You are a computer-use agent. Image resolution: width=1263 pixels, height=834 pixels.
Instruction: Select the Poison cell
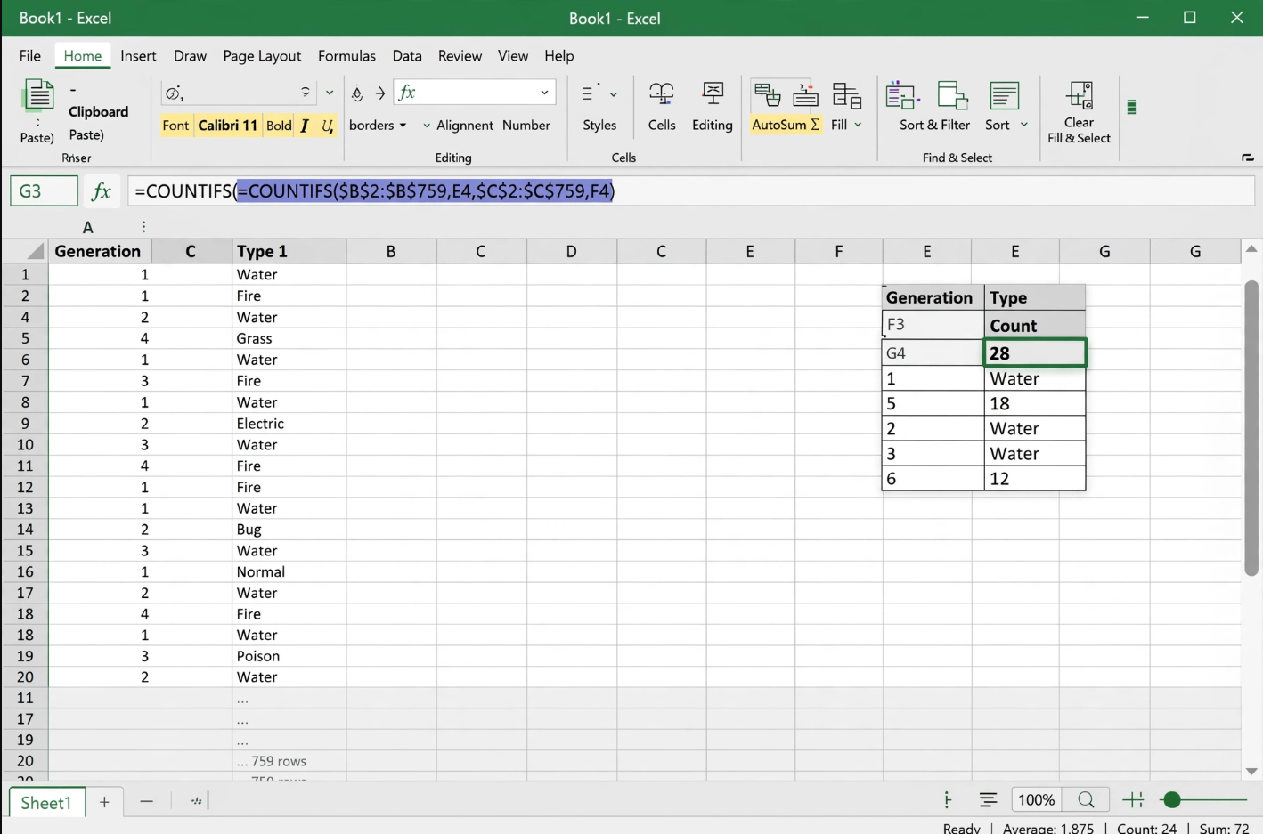coord(289,656)
